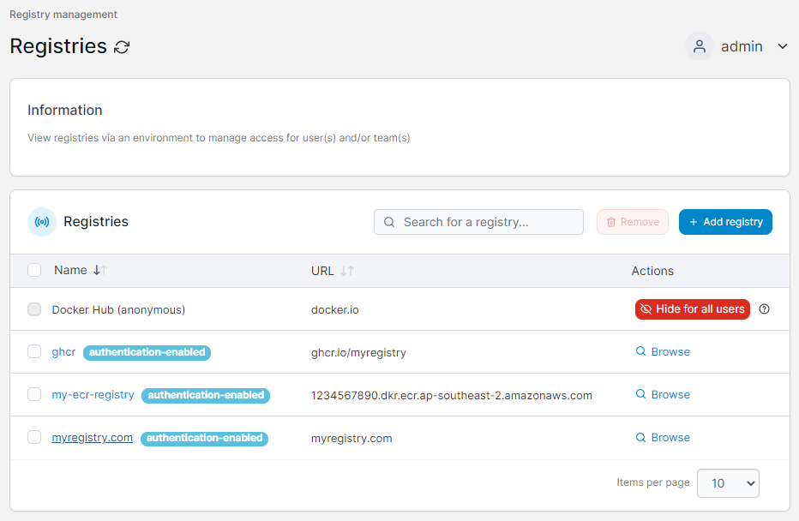Click the broadcast icon in the Registries panel header
Image resolution: width=799 pixels, height=521 pixels.
42,221
